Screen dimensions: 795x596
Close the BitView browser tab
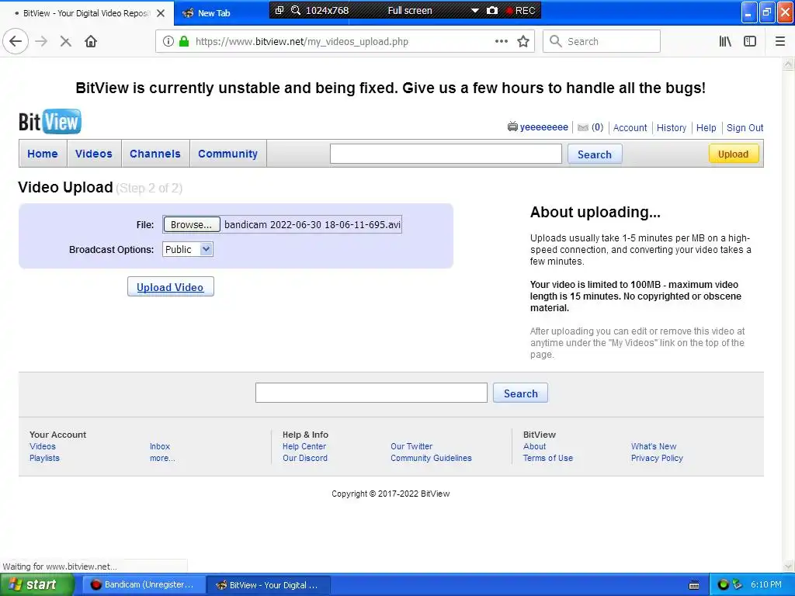click(x=161, y=13)
